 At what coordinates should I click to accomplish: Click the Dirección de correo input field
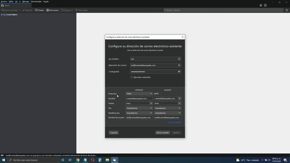[155, 65]
